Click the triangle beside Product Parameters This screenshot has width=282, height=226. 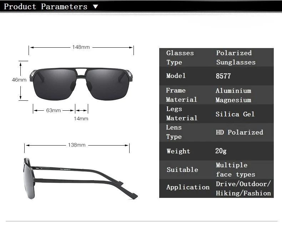[96, 7]
